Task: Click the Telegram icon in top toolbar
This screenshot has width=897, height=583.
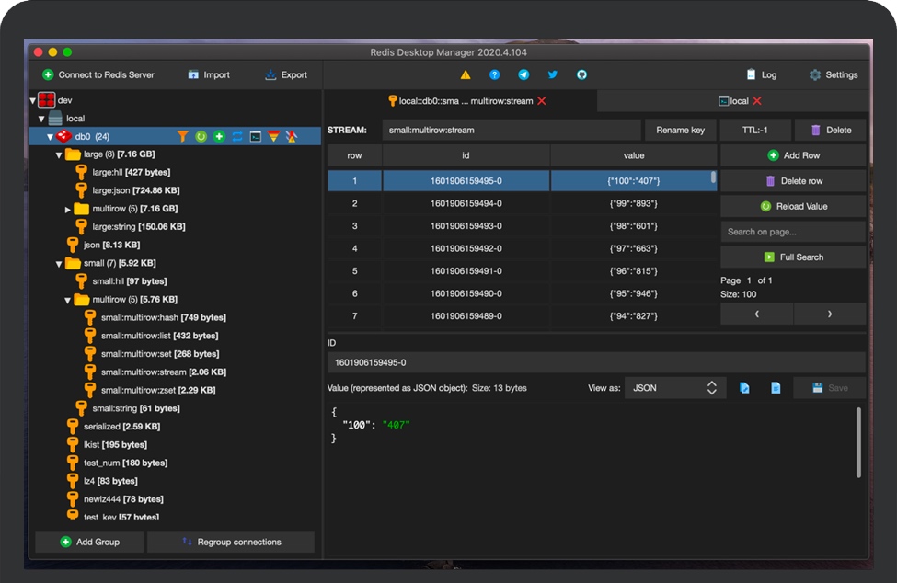Action: [523, 75]
